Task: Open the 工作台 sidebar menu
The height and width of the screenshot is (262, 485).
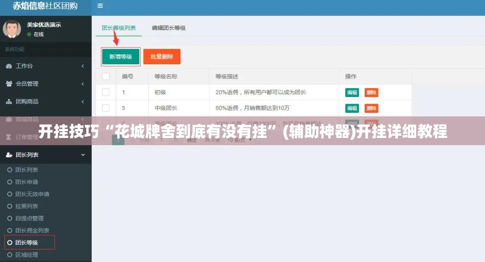Action: (46, 66)
